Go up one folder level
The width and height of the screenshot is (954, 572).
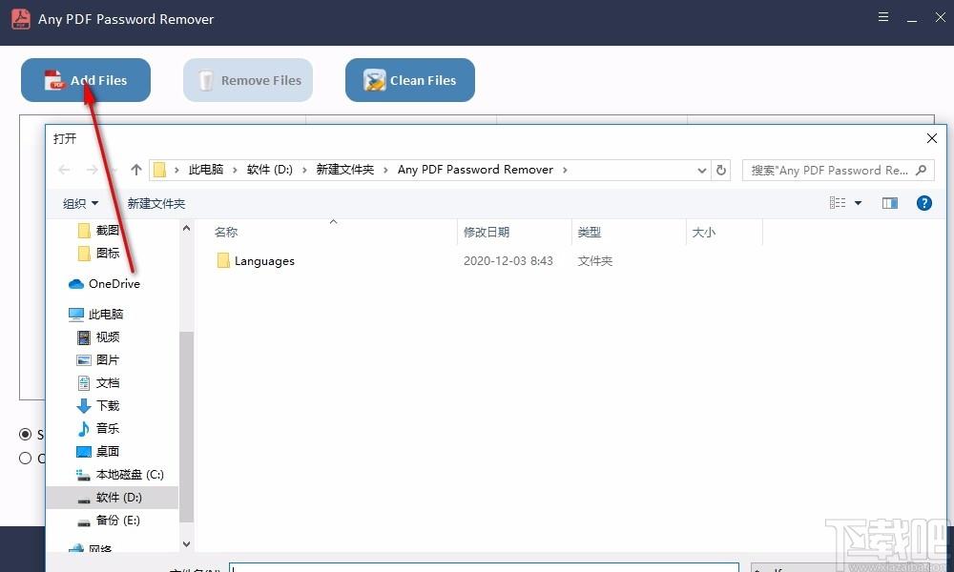136,170
